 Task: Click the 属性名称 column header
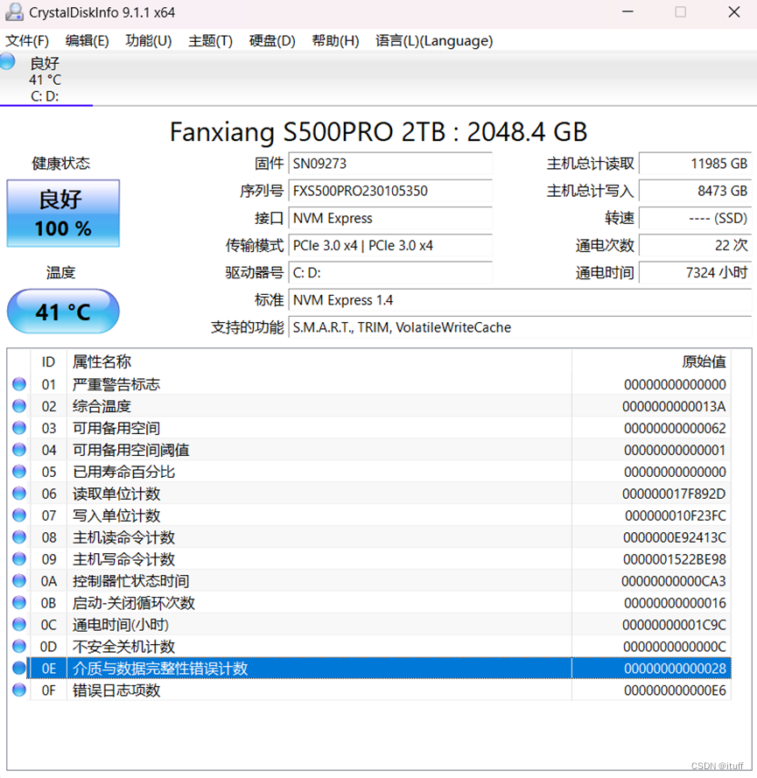click(319, 361)
